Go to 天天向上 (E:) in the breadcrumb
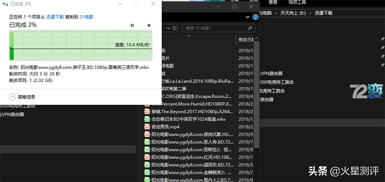This screenshot has height=182, width=385. pos(293,13)
